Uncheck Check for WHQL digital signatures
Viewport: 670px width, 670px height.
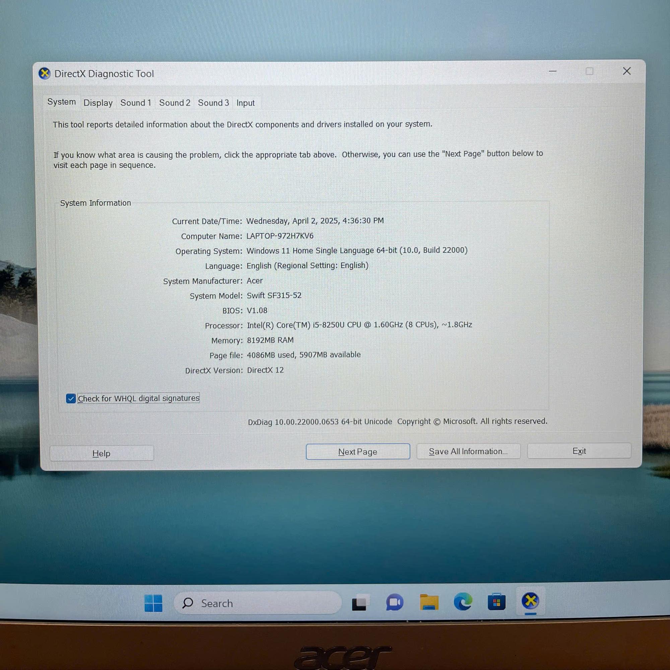point(71,398)
